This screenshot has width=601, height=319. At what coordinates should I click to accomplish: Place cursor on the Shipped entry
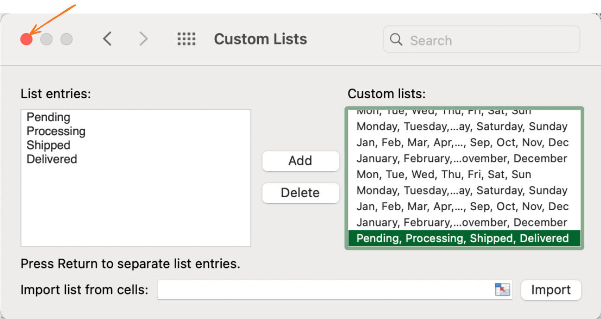[x=49, y=145]
